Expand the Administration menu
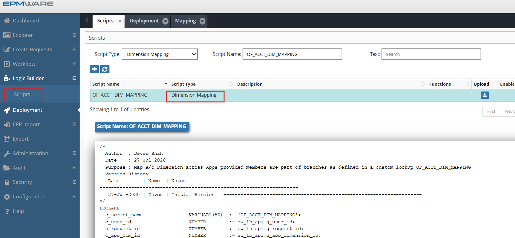515x238 pixels. pos(74,153)
